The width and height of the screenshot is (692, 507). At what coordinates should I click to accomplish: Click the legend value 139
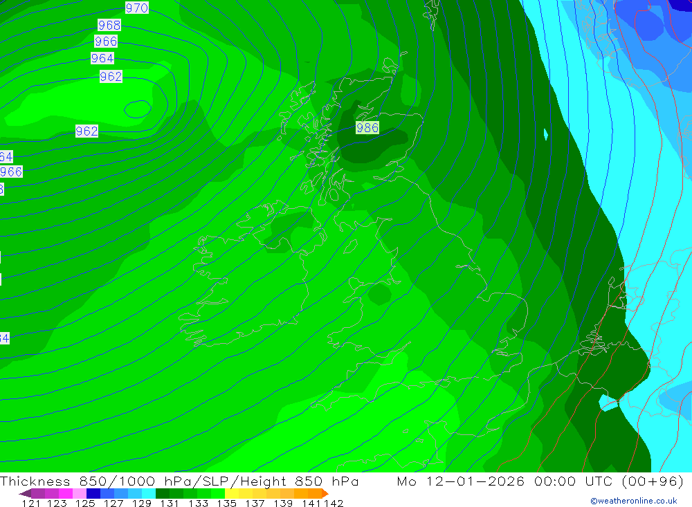point(283,504)
